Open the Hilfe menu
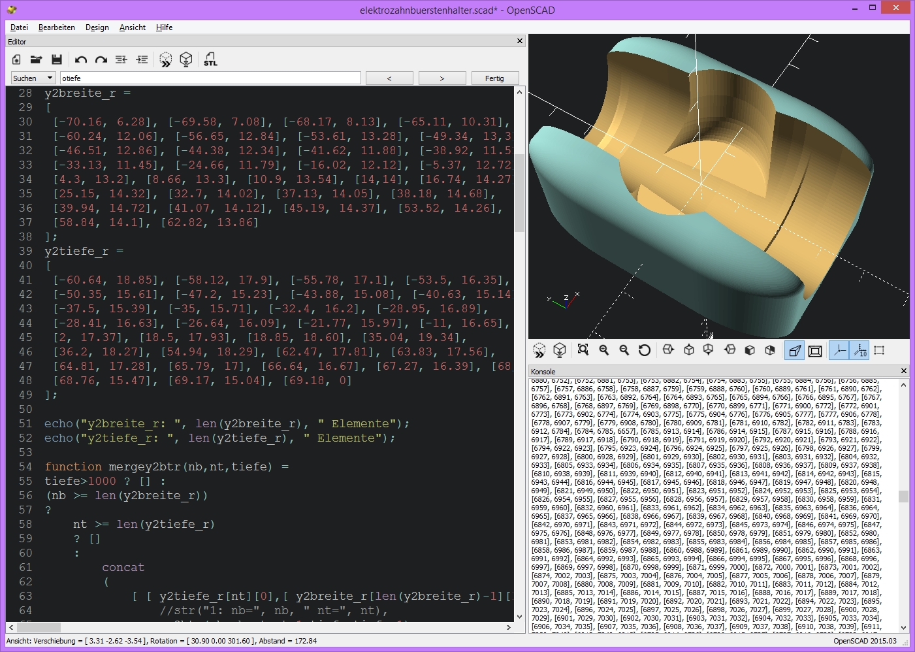The width and height of the screenshot is (915, 652). coord(165,27)
